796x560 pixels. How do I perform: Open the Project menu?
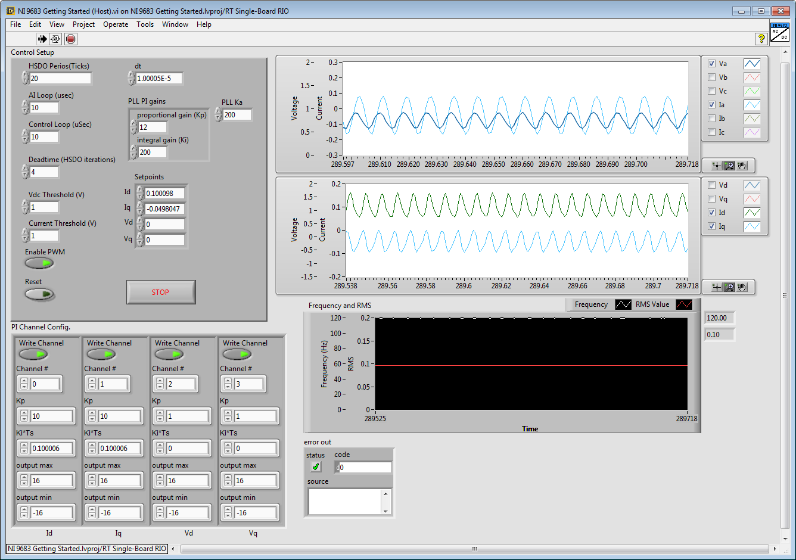[x=83, y=24]
